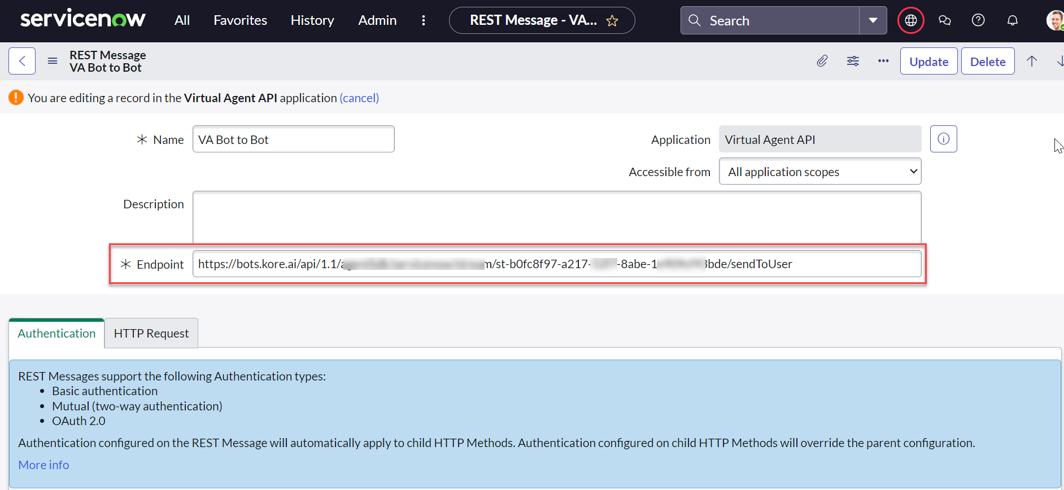
Task: Open the more options ellipsis in form header
Action: tap(883, 61)
